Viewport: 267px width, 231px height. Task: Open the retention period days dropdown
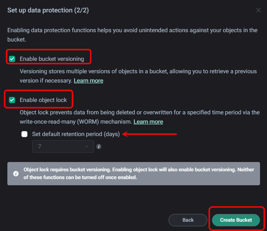[x=63, y=147]
